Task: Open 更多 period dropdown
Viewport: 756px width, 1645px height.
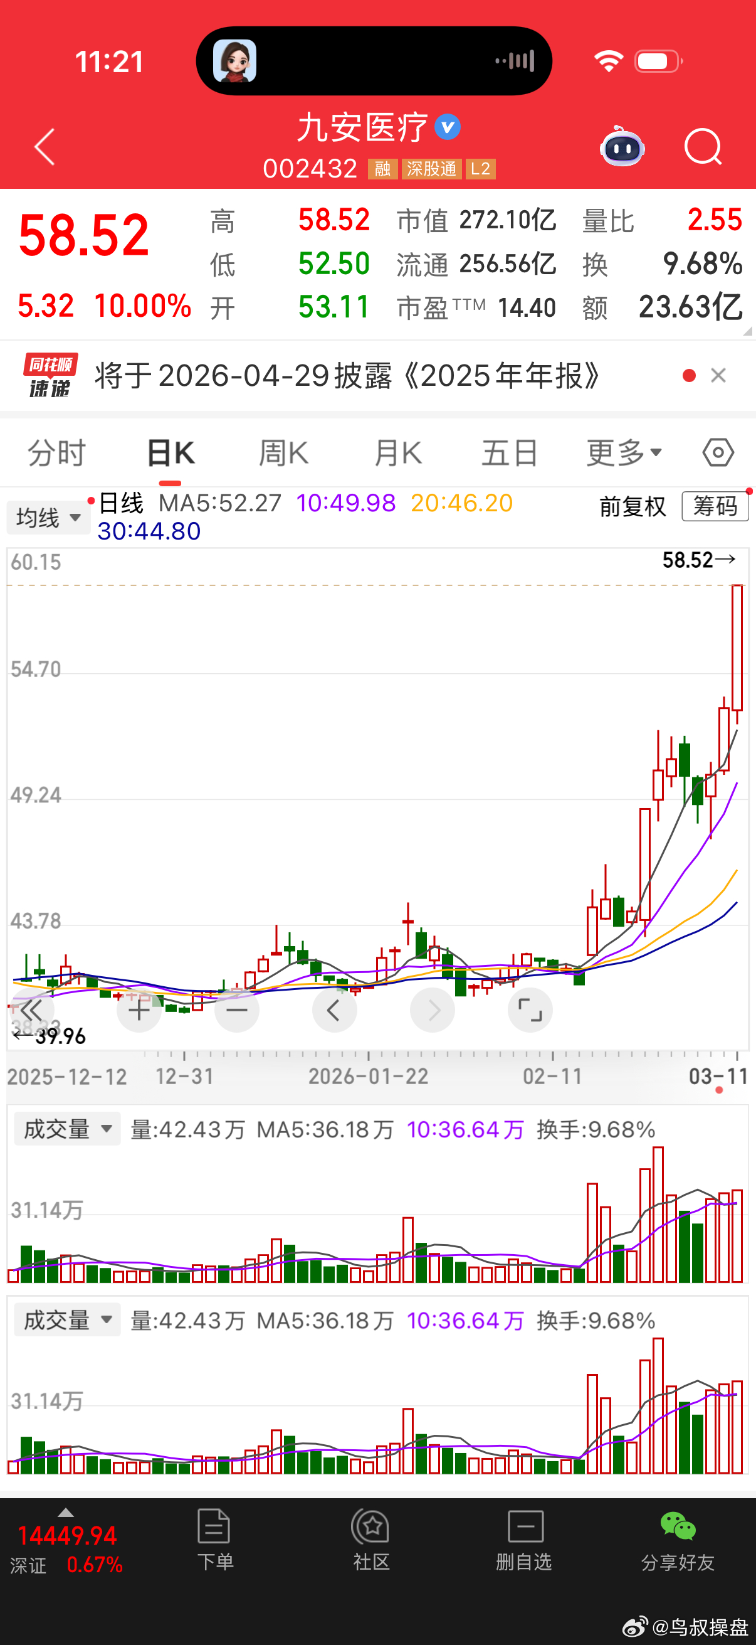Action: point(624,454)
